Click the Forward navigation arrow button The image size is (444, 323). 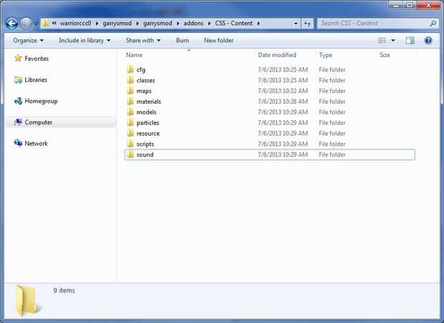point(26,24)
